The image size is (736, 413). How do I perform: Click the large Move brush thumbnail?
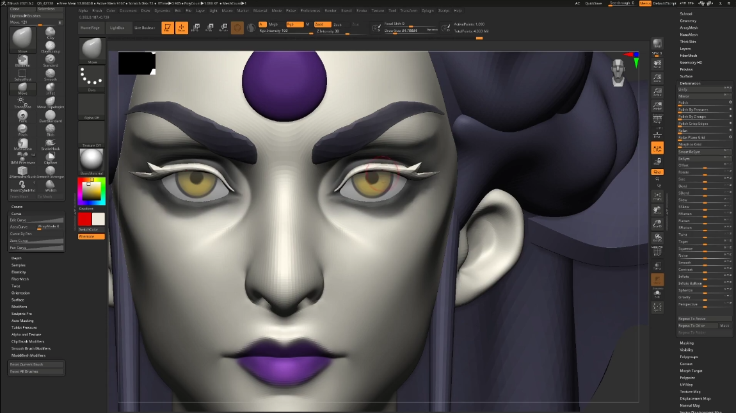[x=22, y=40]
